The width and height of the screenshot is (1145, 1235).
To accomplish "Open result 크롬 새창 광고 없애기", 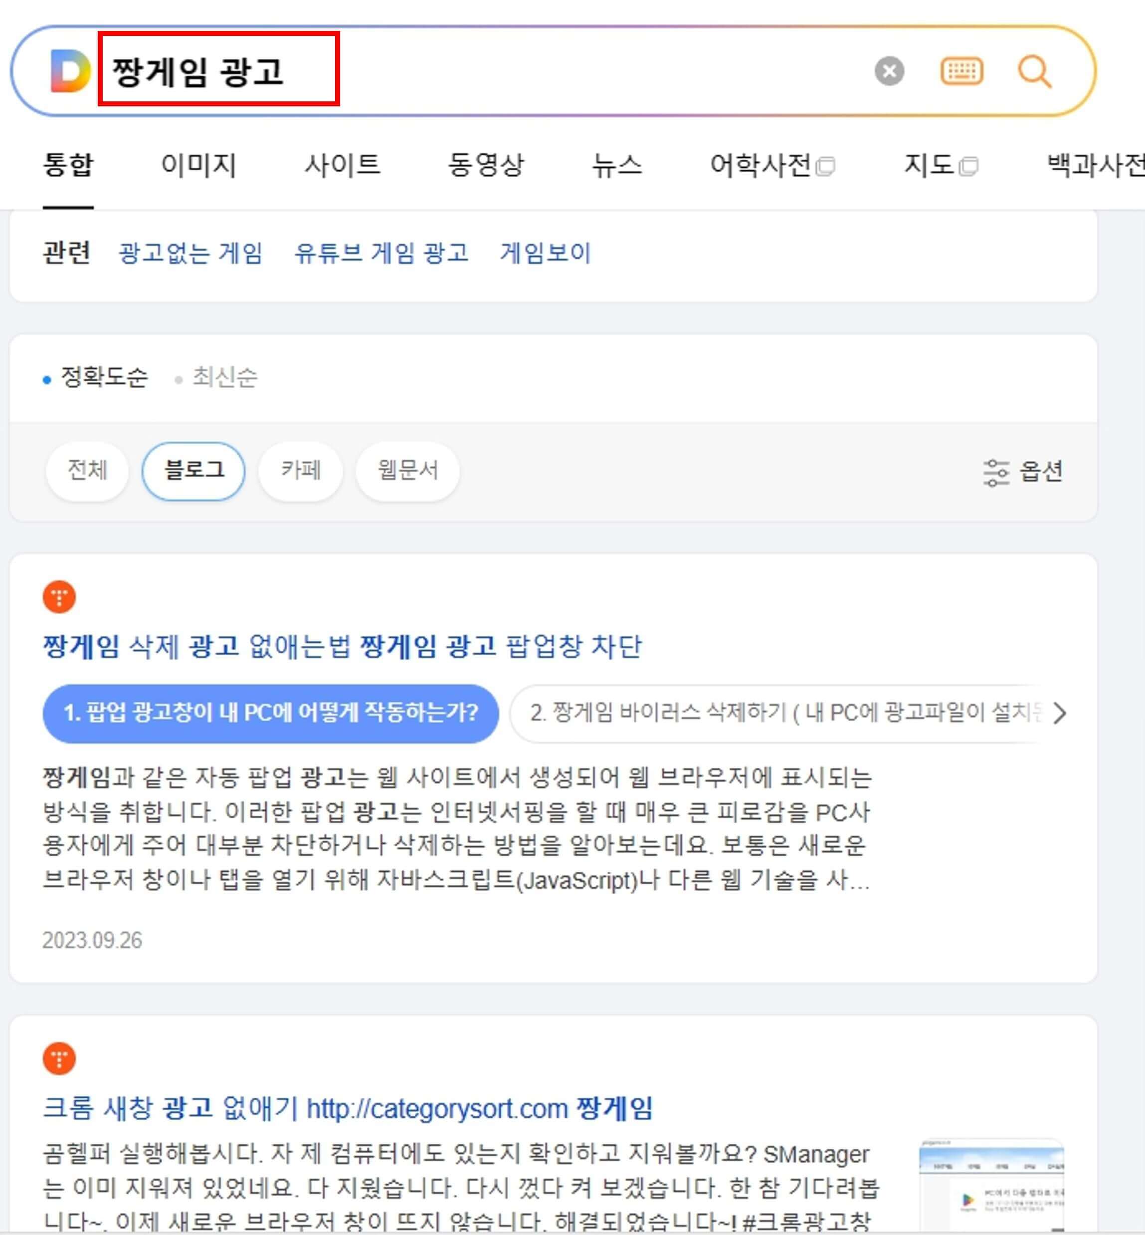I will click(x=348, y=1109).
